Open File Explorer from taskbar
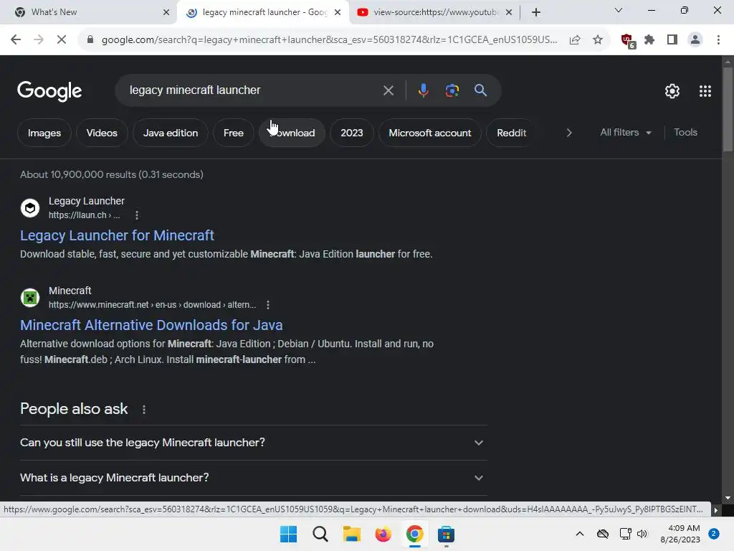The image size is (734, 551). [351, 534]
